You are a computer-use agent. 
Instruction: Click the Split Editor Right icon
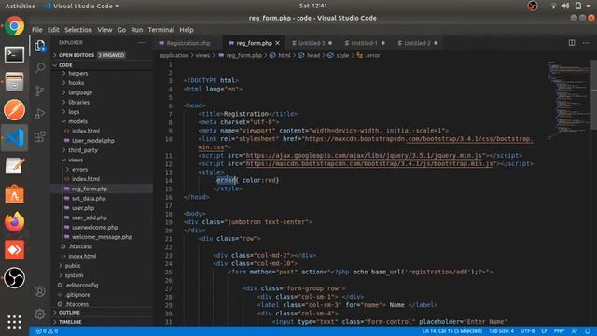(572, 43)
